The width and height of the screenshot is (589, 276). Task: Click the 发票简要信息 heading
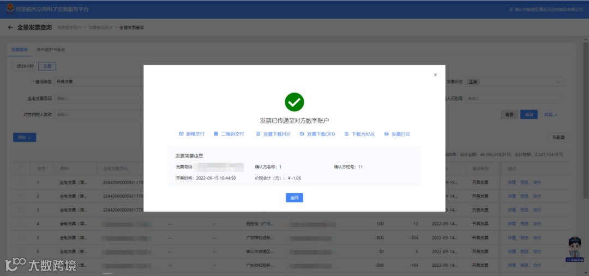(189, 156)
